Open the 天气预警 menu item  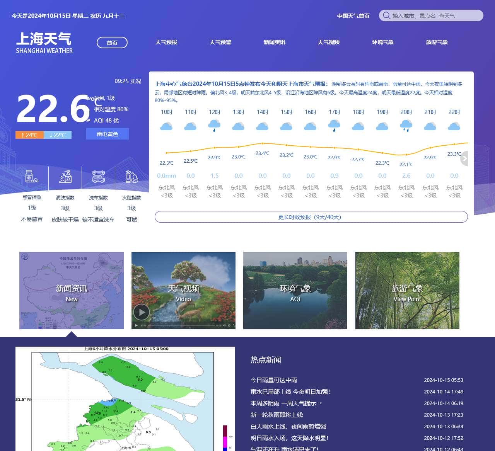click(220, 42)
